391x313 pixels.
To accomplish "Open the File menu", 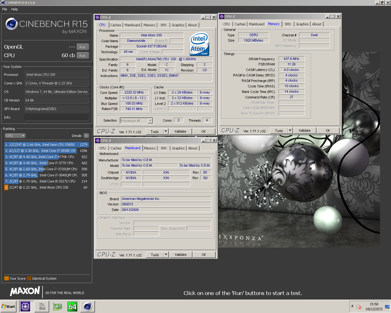I will pyautogui.click(x=5, y=9).
